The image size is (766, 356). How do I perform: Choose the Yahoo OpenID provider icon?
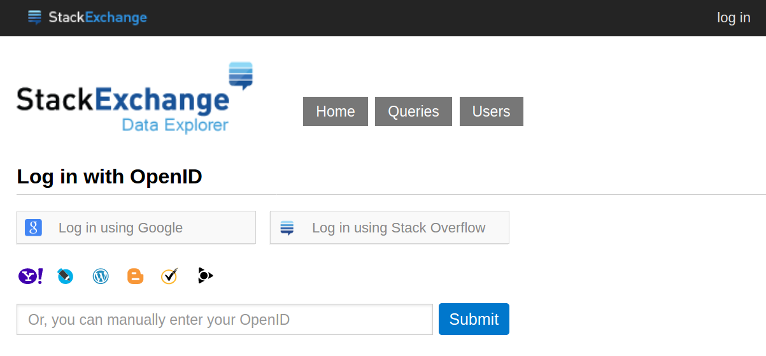point(31,276)
